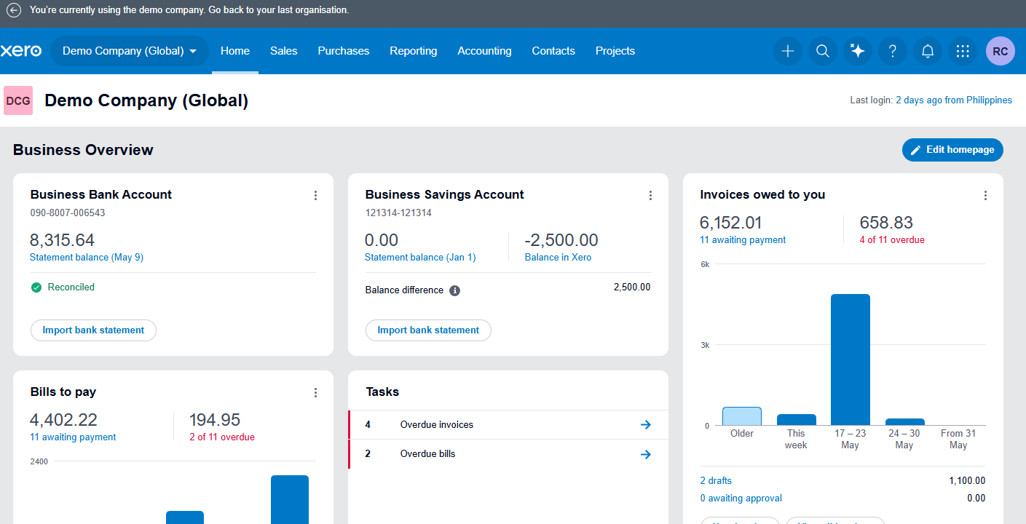The width and height of the screenshot is (1026, 524).
Task: Click the green Reconciled check icon
Action: tap(36, 287)
